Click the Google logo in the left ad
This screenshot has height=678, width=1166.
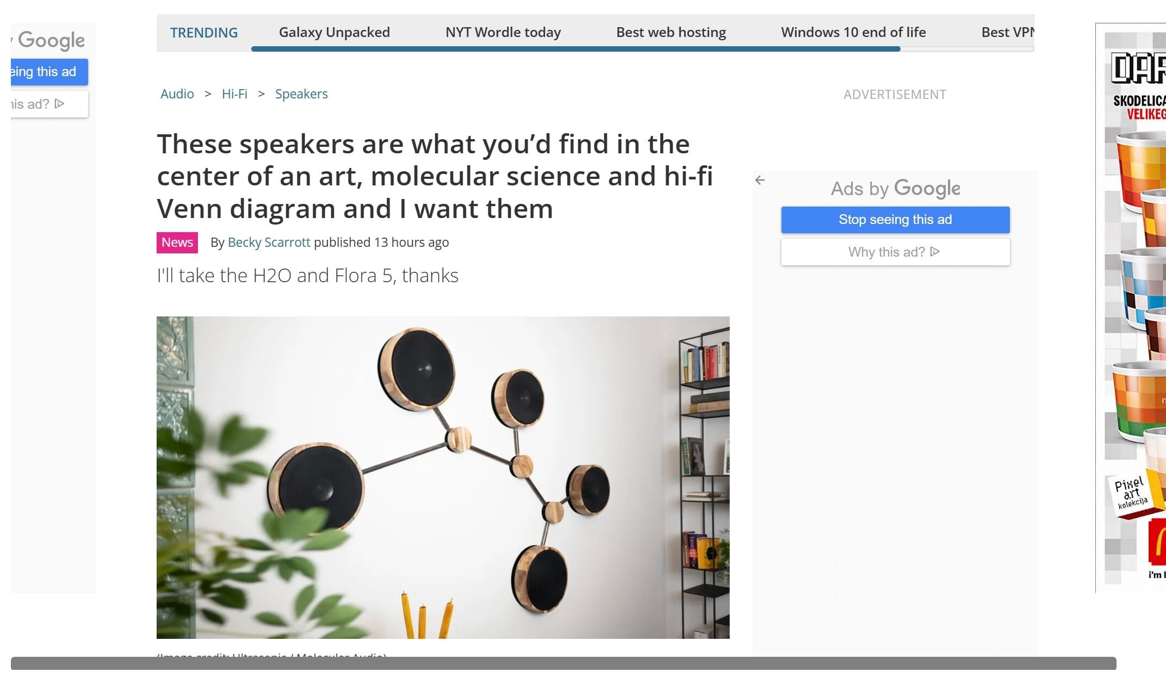51,40
